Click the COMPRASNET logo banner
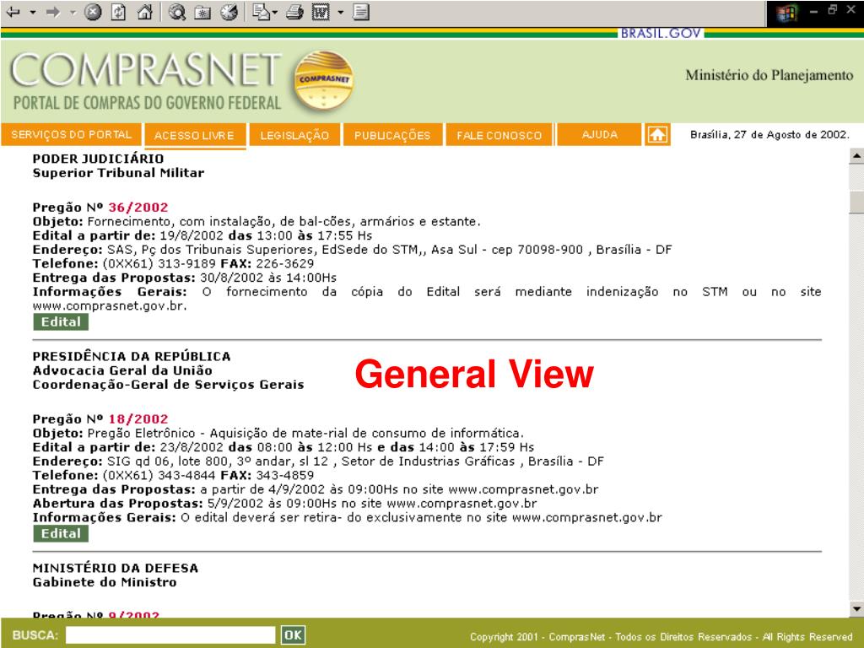 coord(147,80)
